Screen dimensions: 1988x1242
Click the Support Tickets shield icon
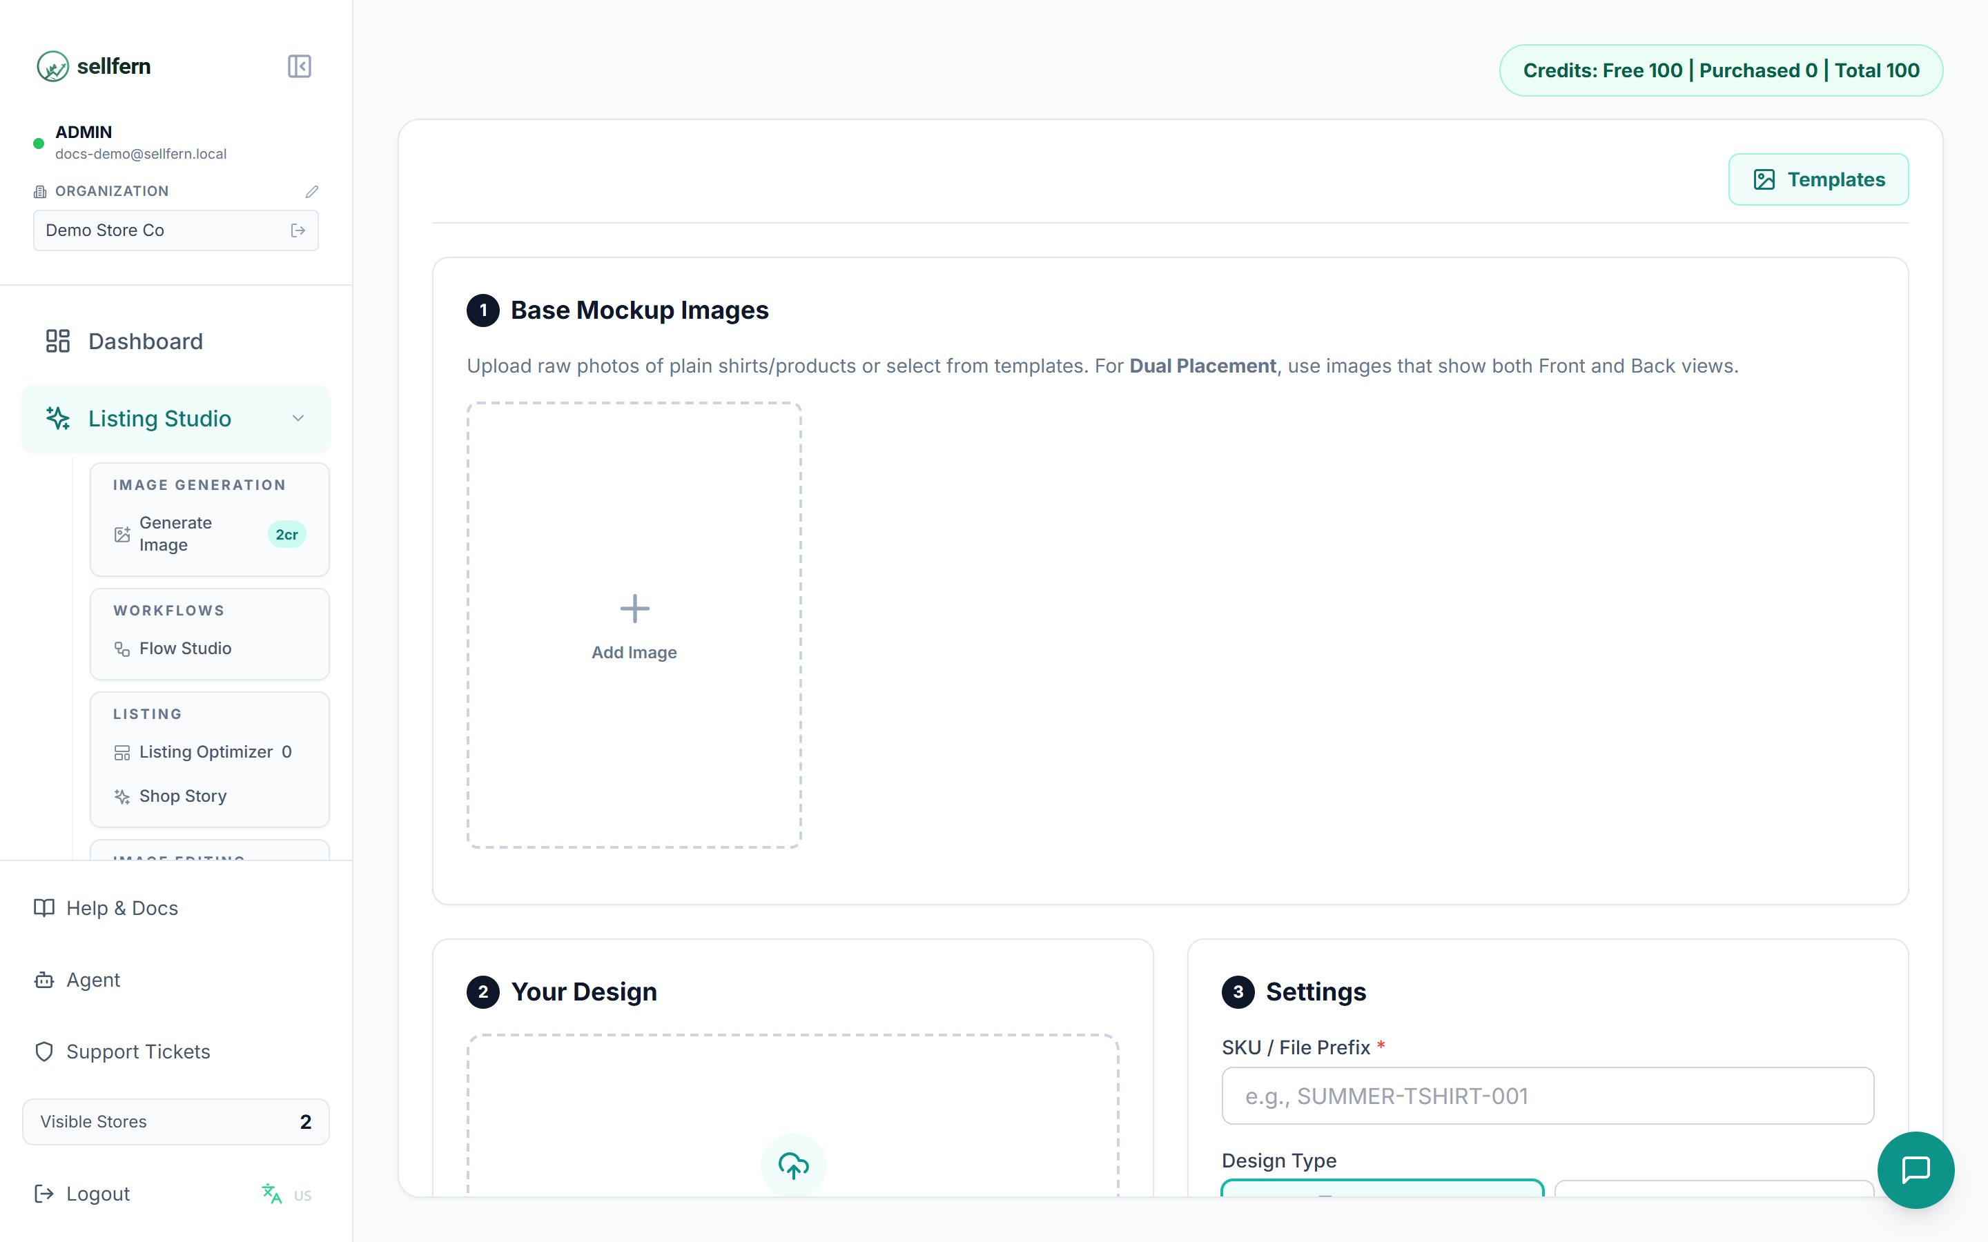pos(44,1052)
